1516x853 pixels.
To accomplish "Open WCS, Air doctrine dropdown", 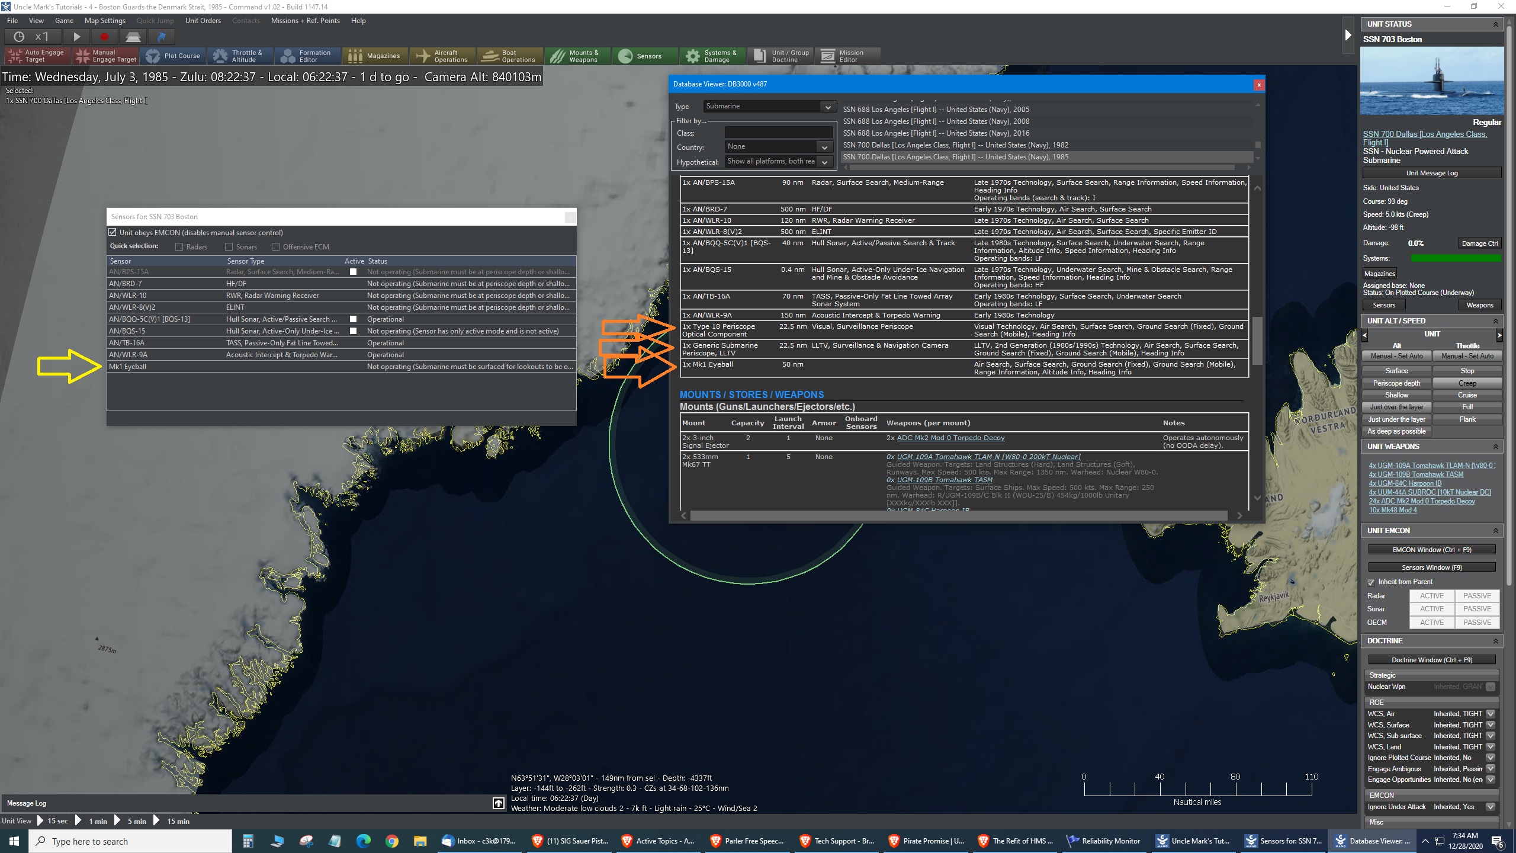I will [x=1491, y=714].
